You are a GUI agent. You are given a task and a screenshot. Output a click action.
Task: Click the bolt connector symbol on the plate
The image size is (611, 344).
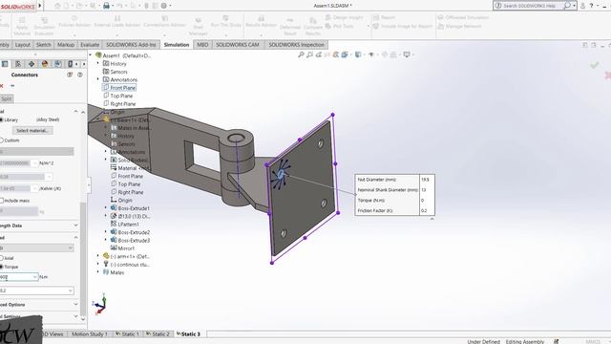point(281,174)
